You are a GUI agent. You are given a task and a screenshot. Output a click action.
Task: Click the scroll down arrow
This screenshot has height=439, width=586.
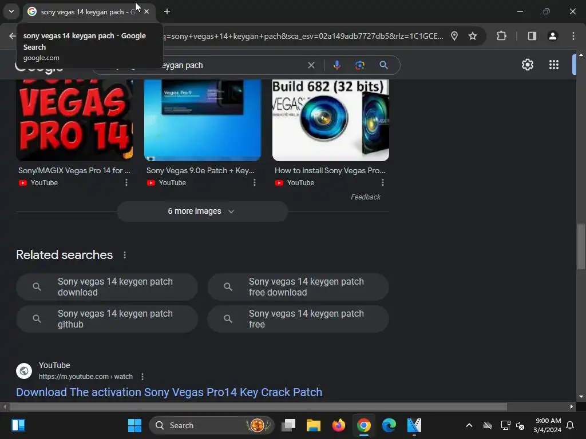[x=581, y=397]
